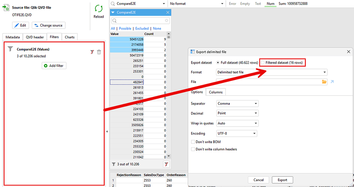Click the Possible selection link
The height and width of the screenshot is (187, 354).
(x=125, y=28)
